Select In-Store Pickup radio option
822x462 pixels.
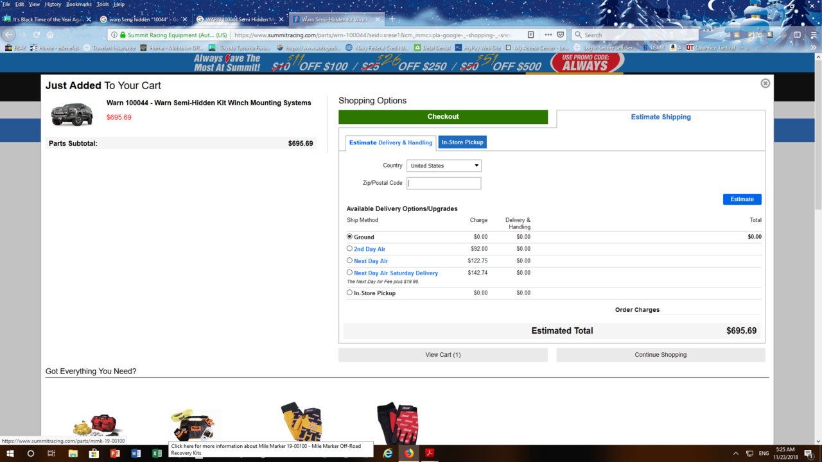tap(349, 293)
